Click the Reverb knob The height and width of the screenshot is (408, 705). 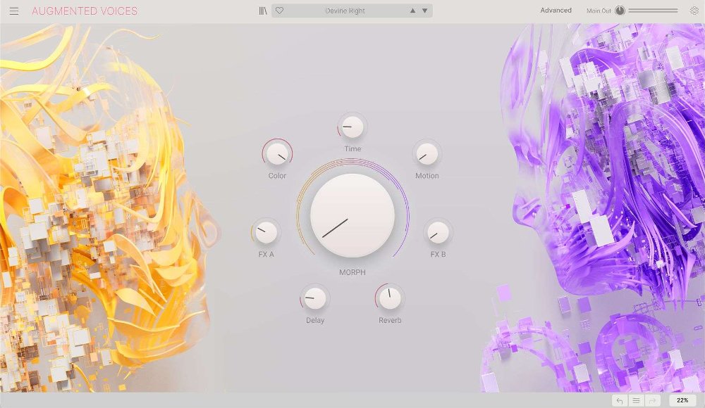tap(389, 298)
